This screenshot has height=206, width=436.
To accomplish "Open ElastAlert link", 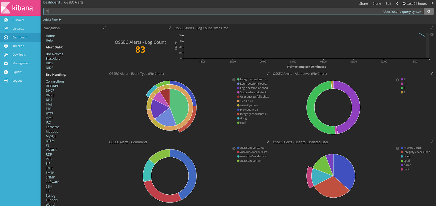I will pyautogui.click(x=53, y=59).
